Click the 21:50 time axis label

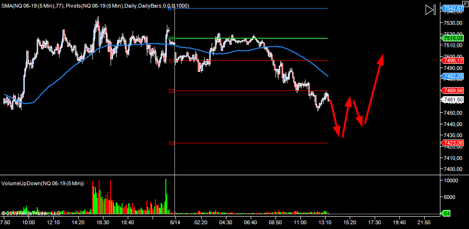tap(424, 223)
